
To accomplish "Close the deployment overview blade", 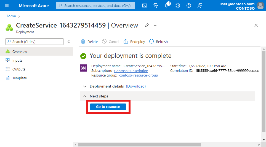I will click(256, 25).
